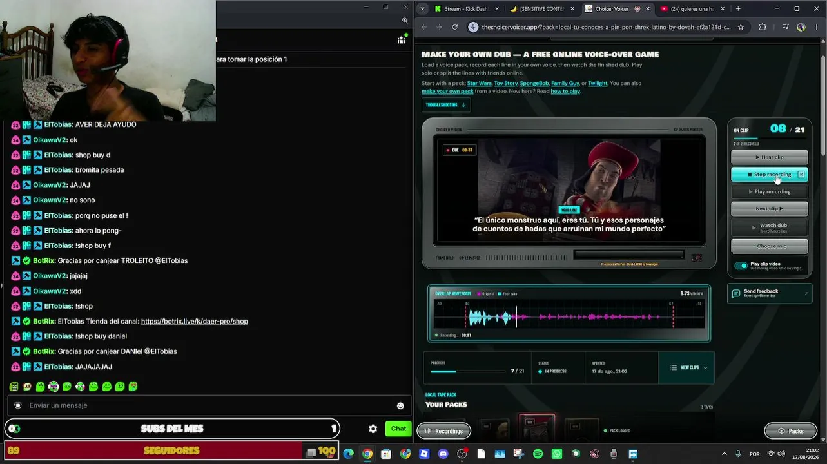Reload the Choicer Voicer page

[x=455, y=27]
